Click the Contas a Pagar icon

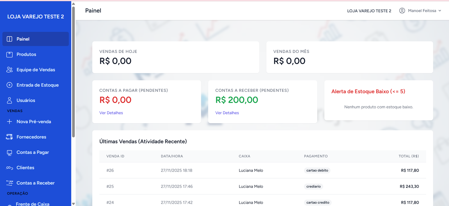pos(10,153)
